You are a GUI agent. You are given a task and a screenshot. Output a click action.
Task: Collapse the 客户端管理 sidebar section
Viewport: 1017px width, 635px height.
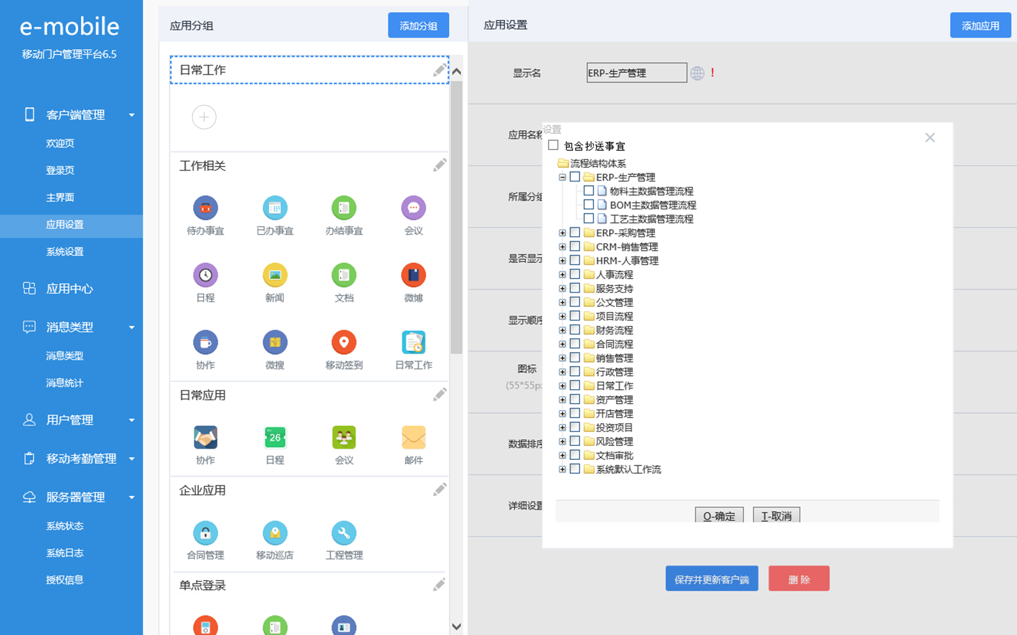[x=132, y=115]
